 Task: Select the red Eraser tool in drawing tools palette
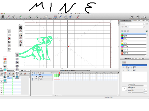20,38
